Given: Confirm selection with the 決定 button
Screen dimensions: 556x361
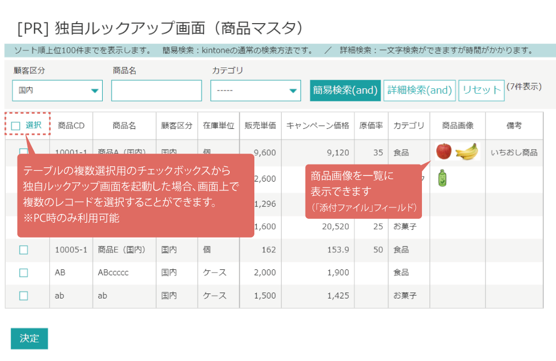Looking at the screenshot, I should tap(29, 339).
